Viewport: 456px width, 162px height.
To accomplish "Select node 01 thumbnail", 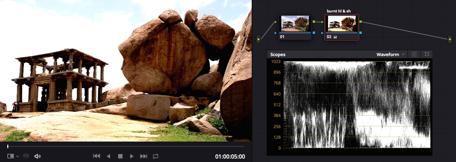I will tap(295, 24).
